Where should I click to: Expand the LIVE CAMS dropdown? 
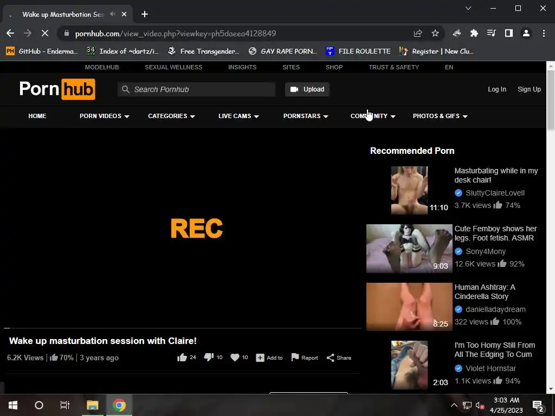tap(238, 116)
